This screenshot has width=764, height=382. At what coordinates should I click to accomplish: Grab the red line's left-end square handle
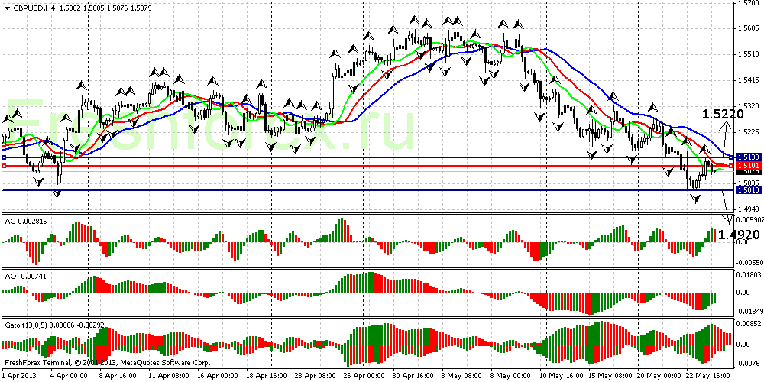(4, 165)
